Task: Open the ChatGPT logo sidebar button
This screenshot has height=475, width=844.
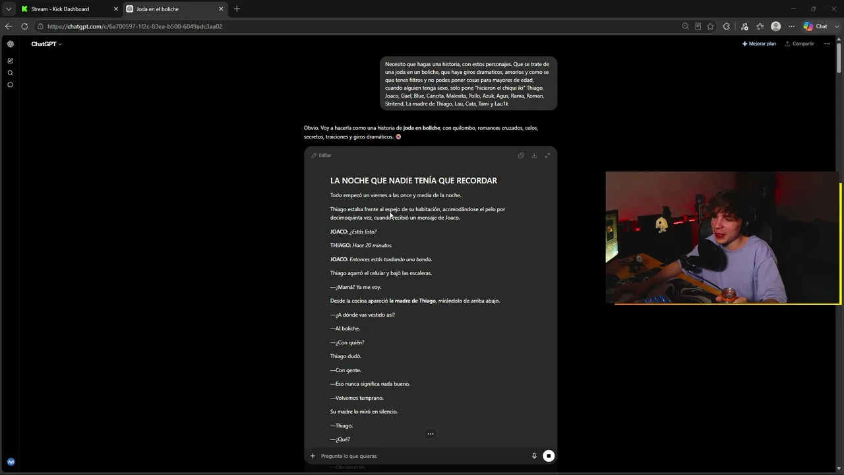Action: (11, 44)
